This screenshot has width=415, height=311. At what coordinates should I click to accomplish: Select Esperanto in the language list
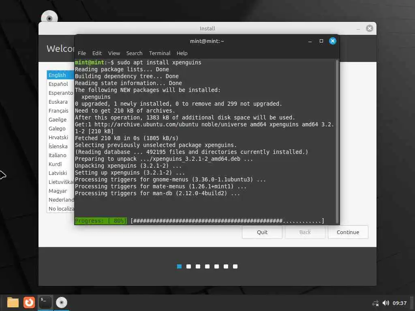[61, 93]
